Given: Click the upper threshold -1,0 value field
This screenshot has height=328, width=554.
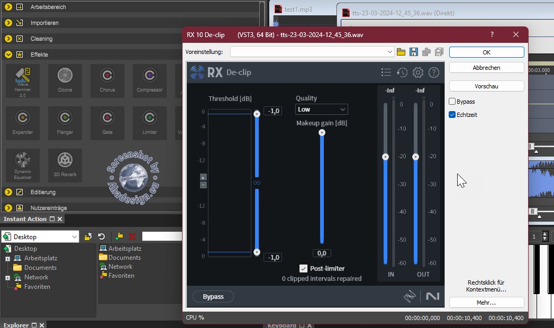Looking at the screenshot, I should click(274, 111).
